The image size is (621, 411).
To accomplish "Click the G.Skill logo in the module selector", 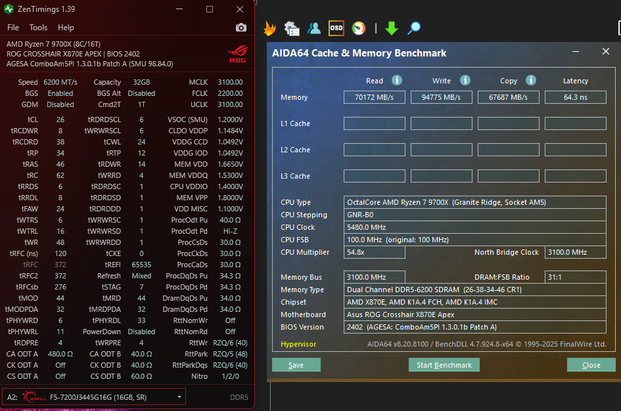I will point(34,397).
